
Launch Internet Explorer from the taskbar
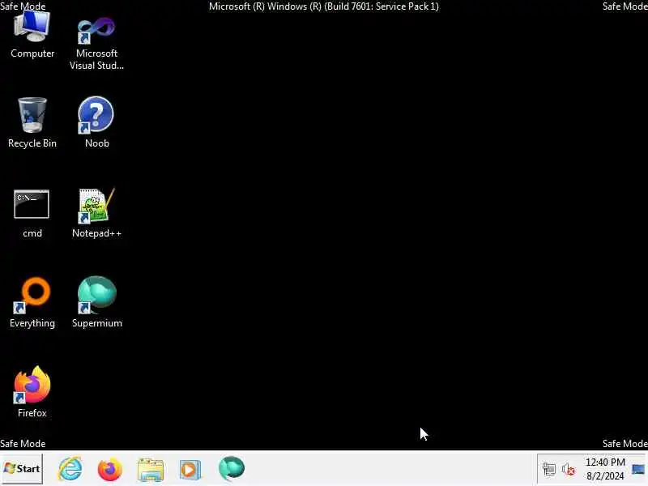70,469
